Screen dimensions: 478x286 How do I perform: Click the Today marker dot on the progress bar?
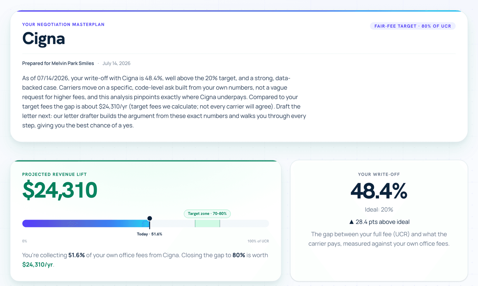pyautogui.click(x=150, y=218)
